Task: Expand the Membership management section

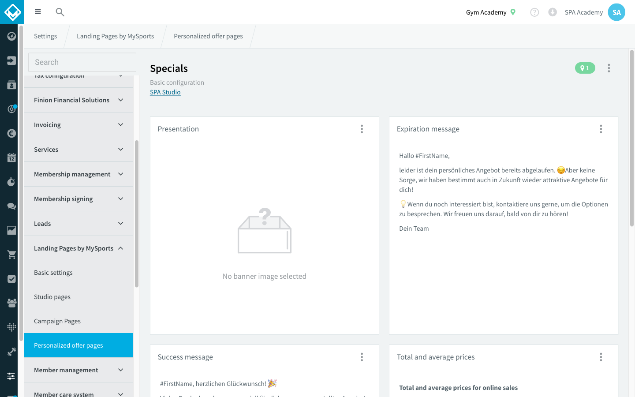Action: click(78, 174)
